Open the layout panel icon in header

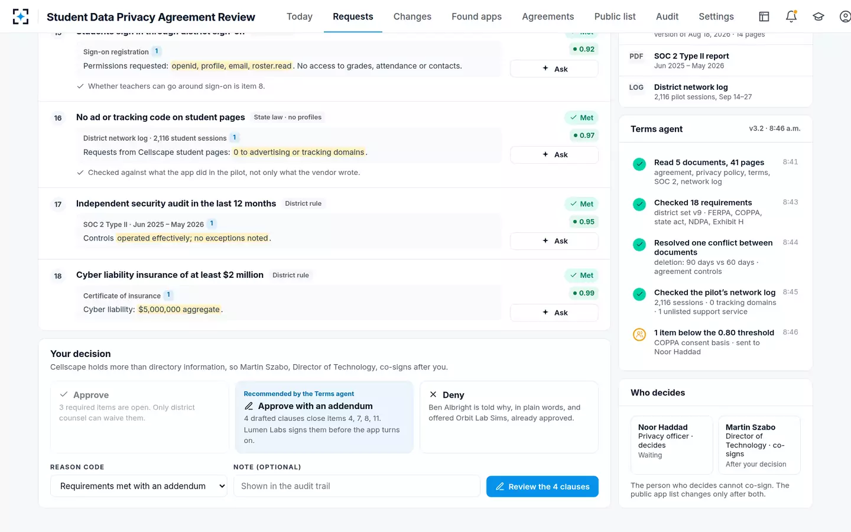click(764, 17)
